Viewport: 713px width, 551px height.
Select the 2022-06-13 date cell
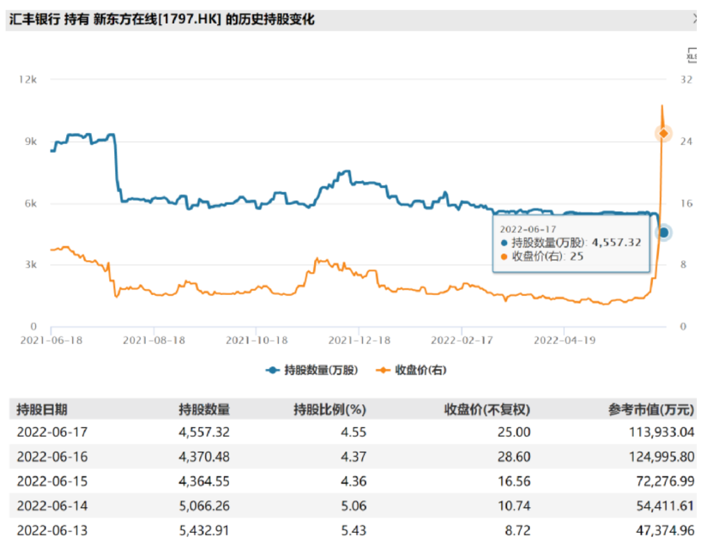coord(52,530)
